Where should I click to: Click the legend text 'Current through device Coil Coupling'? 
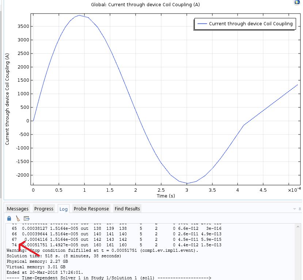point(251,24)
